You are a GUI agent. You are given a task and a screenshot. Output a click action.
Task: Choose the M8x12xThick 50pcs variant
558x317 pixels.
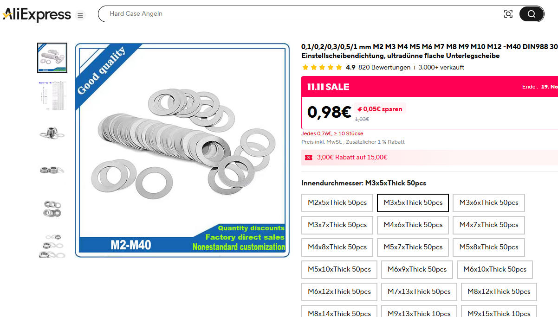499,292
